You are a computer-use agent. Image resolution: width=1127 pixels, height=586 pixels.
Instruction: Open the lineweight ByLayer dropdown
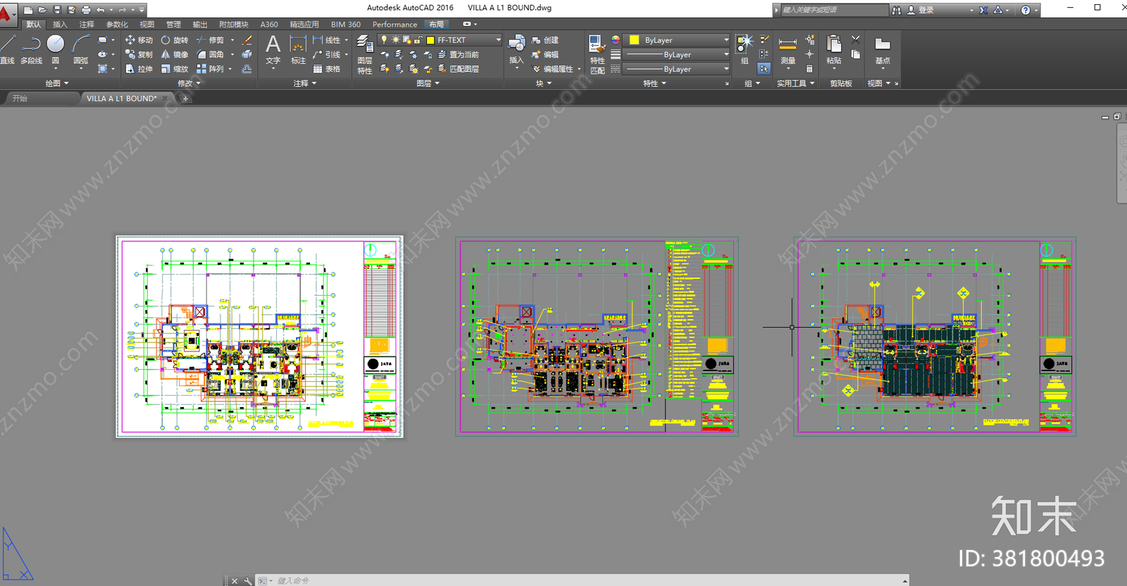pyautogui.click(x=726, y=54)
